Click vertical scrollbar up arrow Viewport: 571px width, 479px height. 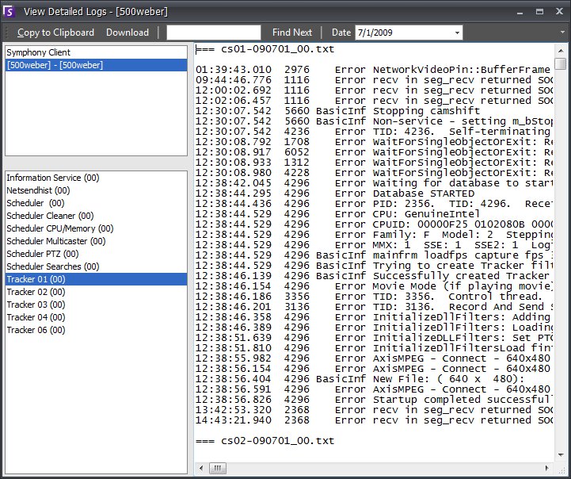point(561,51)
